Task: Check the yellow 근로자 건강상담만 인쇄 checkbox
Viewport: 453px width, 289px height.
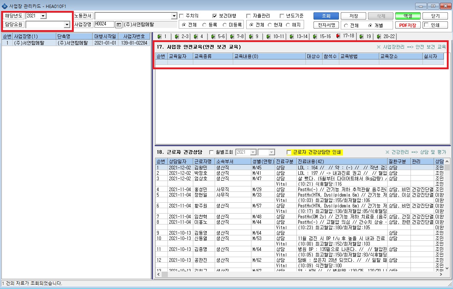Action: point(289,152)
